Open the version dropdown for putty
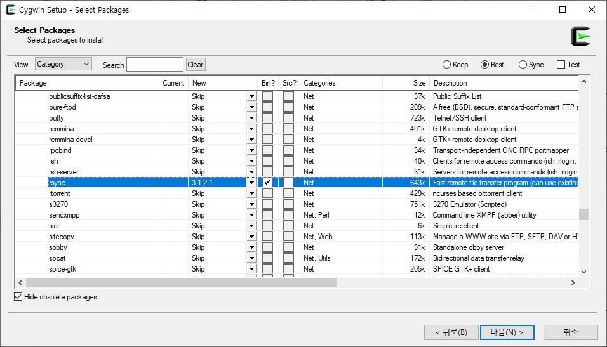607x347 pixels. click(251, 117)
